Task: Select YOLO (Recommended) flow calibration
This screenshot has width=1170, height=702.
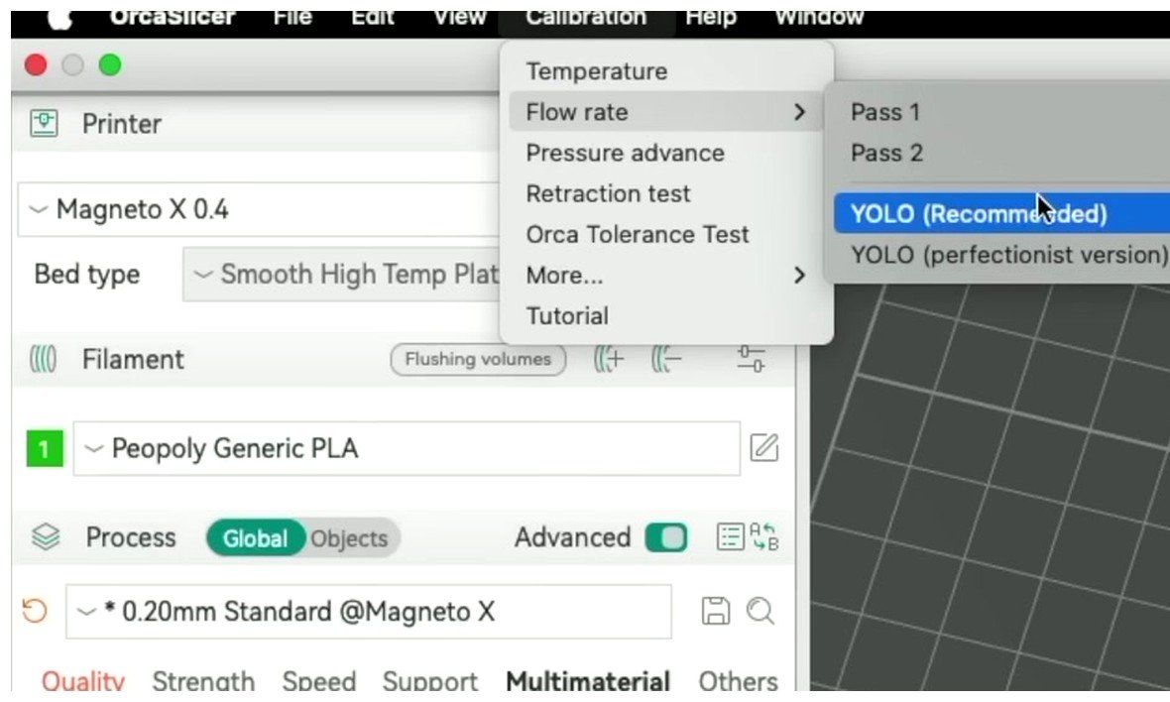Action: tap(1001, 214)
